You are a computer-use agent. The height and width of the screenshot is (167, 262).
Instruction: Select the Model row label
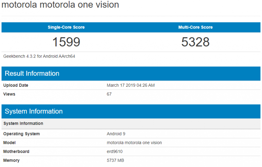(x=9, y=143)
